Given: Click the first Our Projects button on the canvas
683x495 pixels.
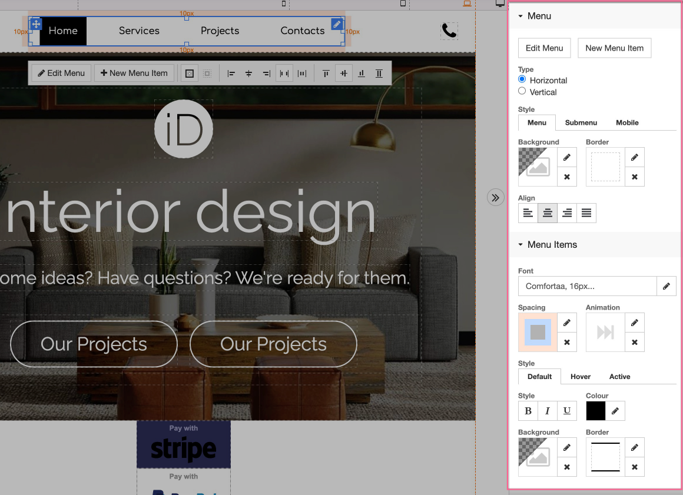Looking at the screenshot, I should point(94,344).
